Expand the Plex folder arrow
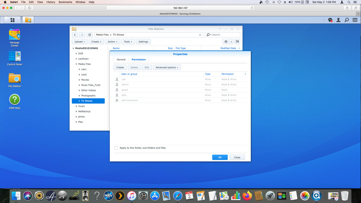The image size is (361, 203). pyautogui.click(x=76, y=122)
